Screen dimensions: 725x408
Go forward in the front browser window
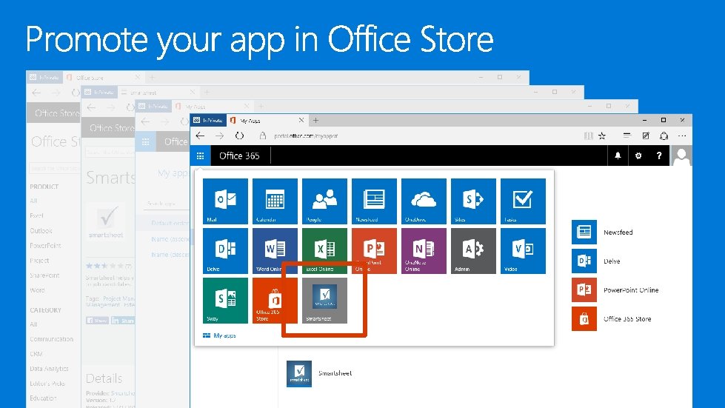[x=220, y=136]
